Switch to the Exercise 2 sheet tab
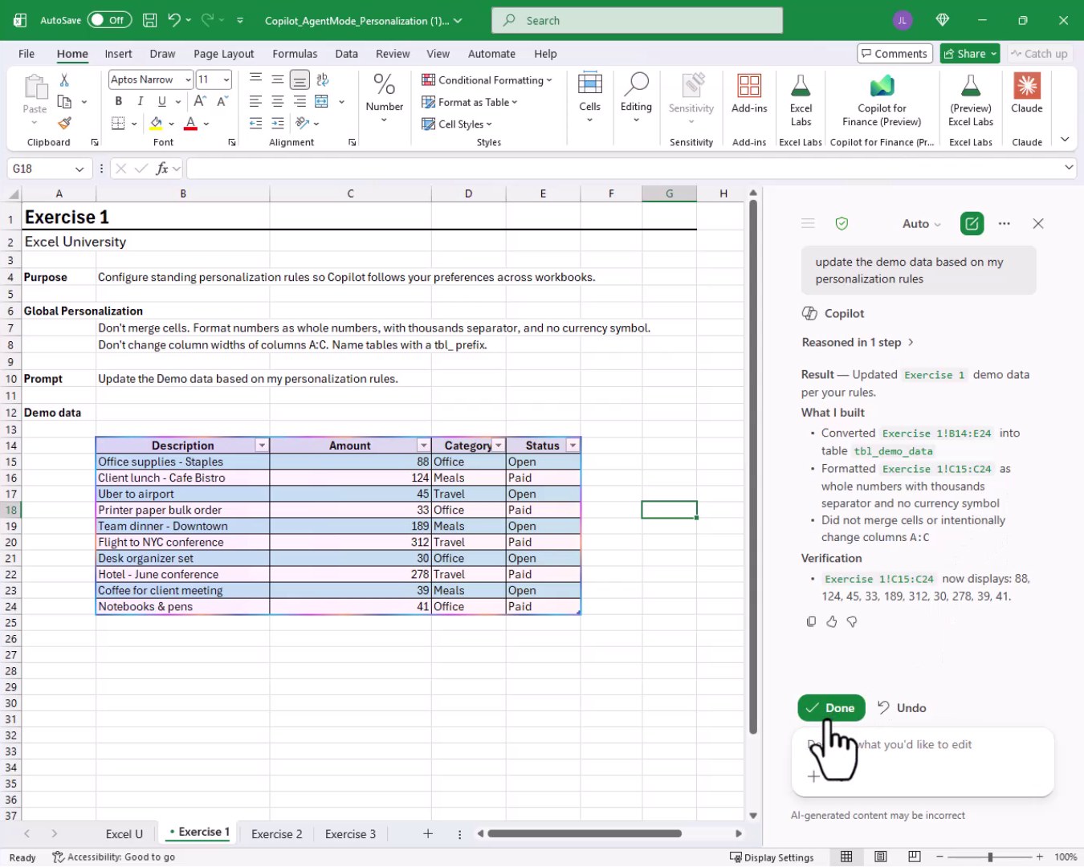The width and height of the screenshot is (1084, 867). coord(276,834)
